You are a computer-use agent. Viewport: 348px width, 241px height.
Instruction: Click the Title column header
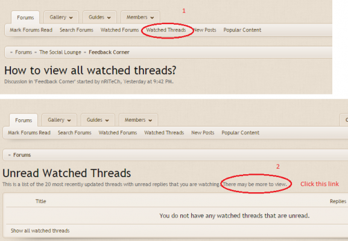click(41, 201)
